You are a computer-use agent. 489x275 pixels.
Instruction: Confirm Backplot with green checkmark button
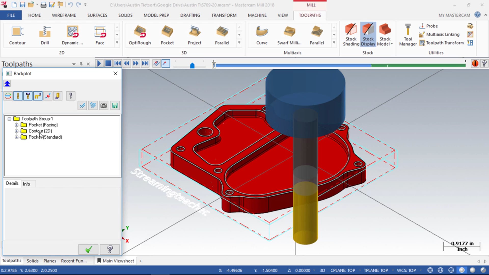[88, 250]
